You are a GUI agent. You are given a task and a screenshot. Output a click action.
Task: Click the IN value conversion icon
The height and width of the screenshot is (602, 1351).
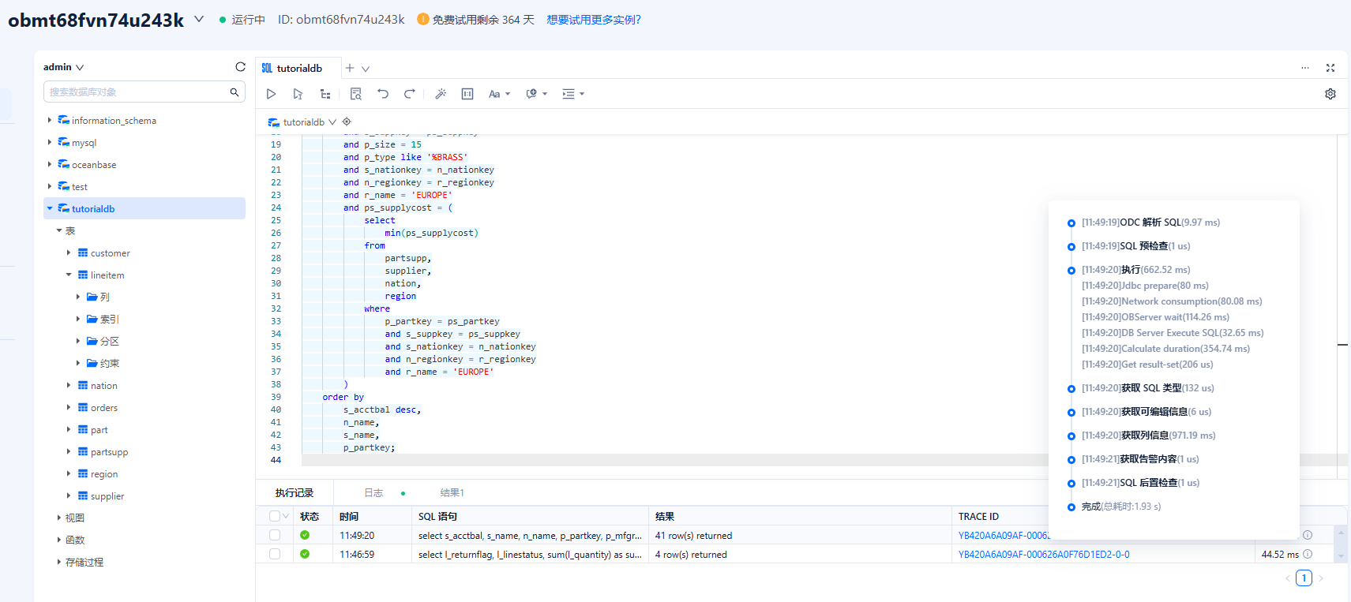pos(467,94)
